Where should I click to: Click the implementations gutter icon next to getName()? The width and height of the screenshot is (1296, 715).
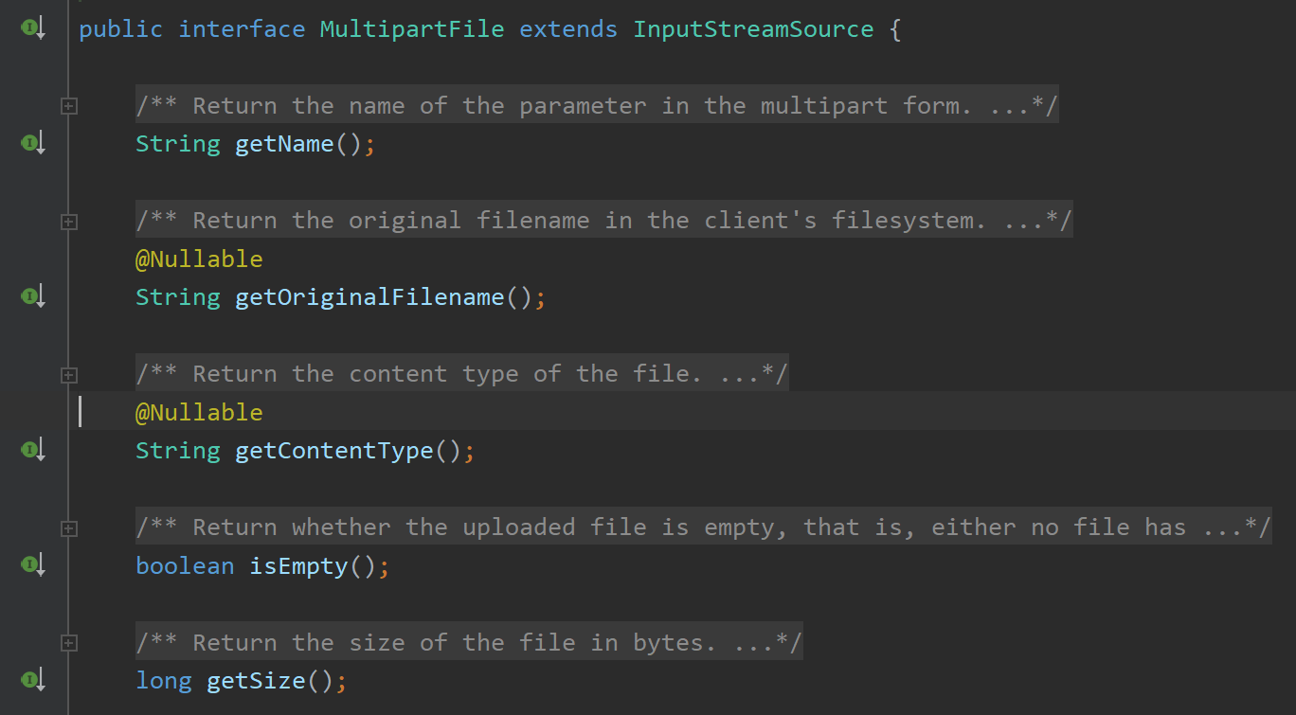click(32, 144)
